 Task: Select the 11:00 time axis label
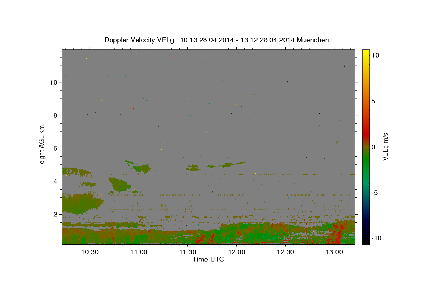pyautogui.click(x=139, y=252)
